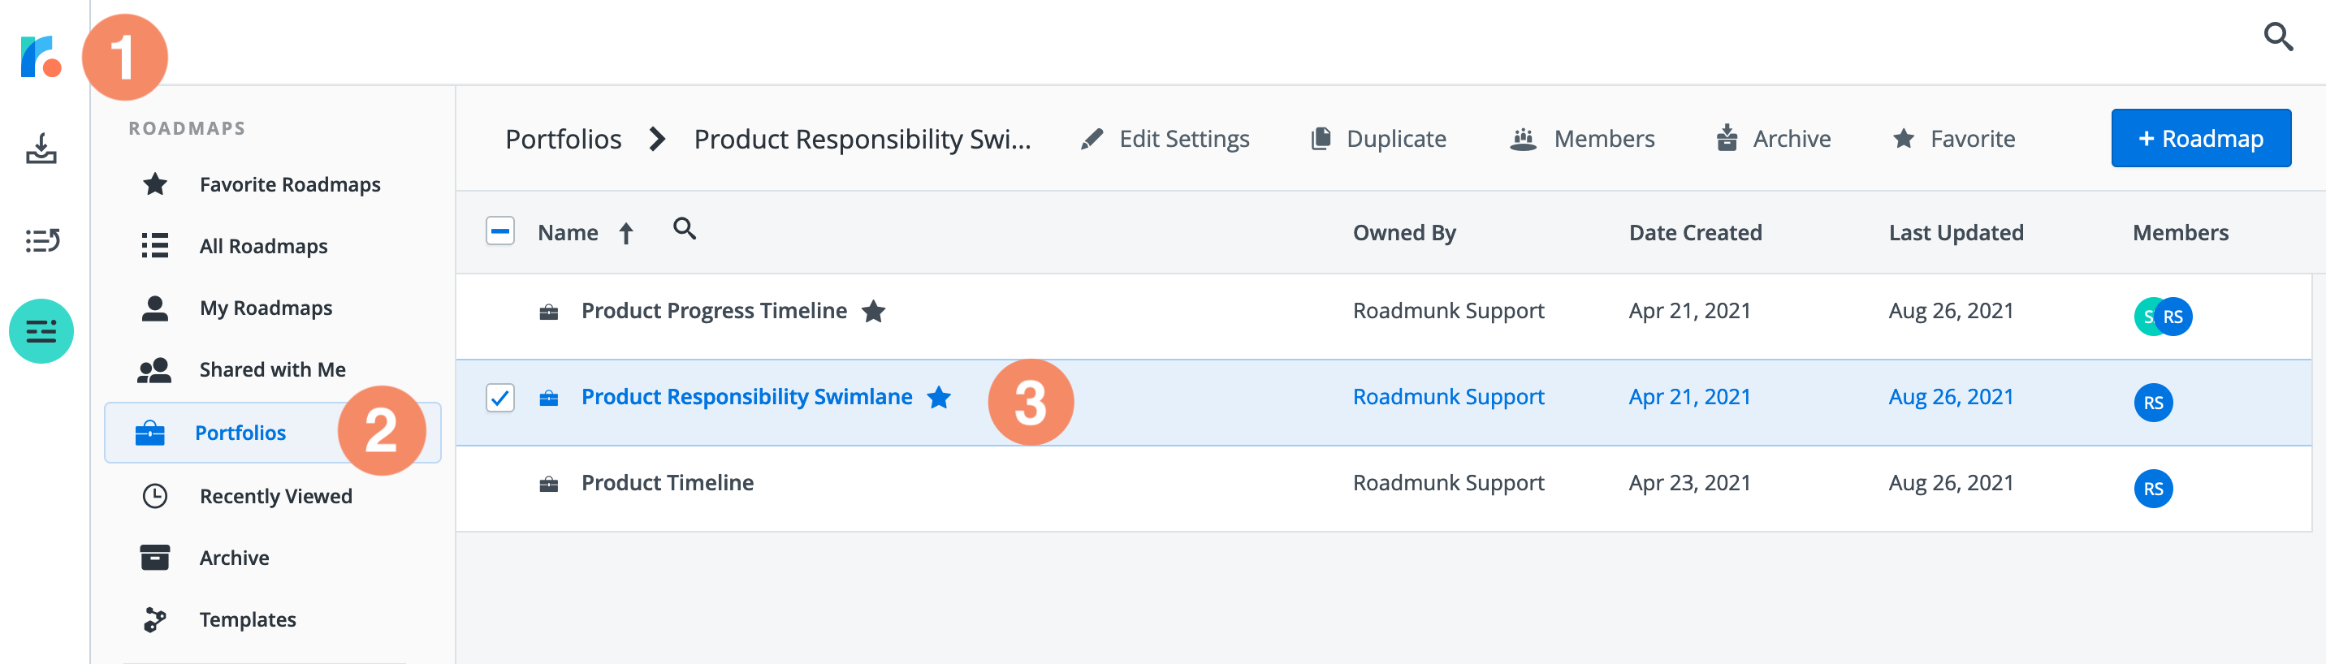Open Shared with Me in sidebar
The height and width of the screenshot is (664, 2326).
(273, 370)
